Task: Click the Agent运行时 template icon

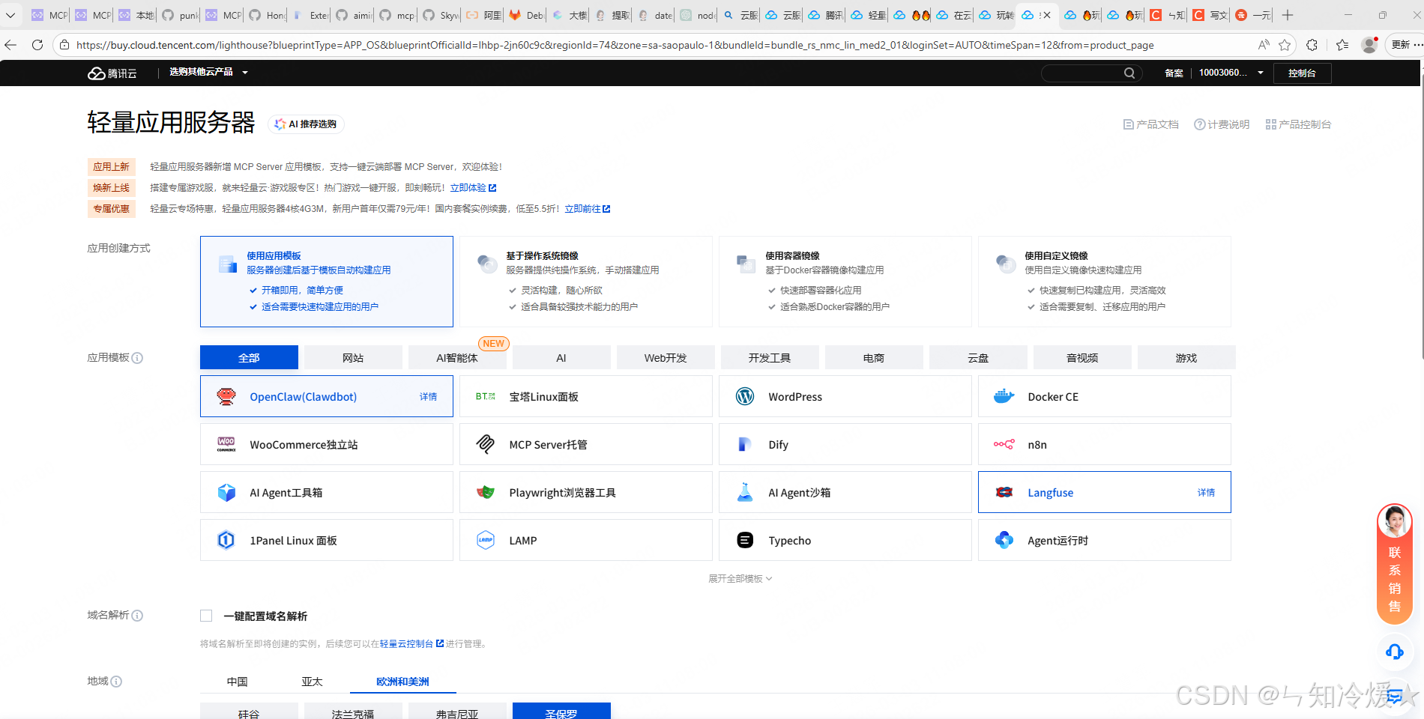Action: point(1004,540)
